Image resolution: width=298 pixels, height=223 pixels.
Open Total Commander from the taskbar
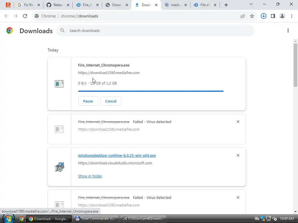point(95,219)
